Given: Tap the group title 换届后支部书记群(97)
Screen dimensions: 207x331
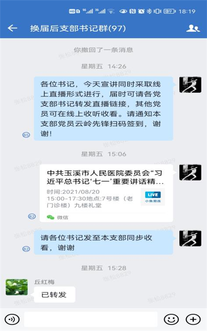Looking at the screenshot, I should pos(78,28).
